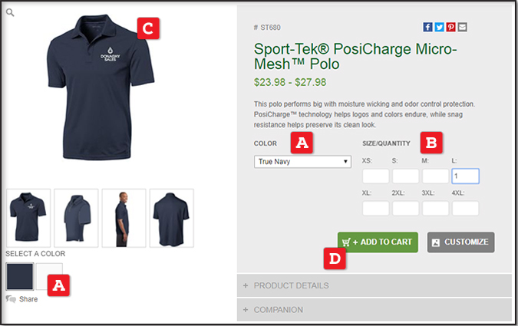
Task: Click the magnifier zoom icon above shirt
Action: (10, 12)
